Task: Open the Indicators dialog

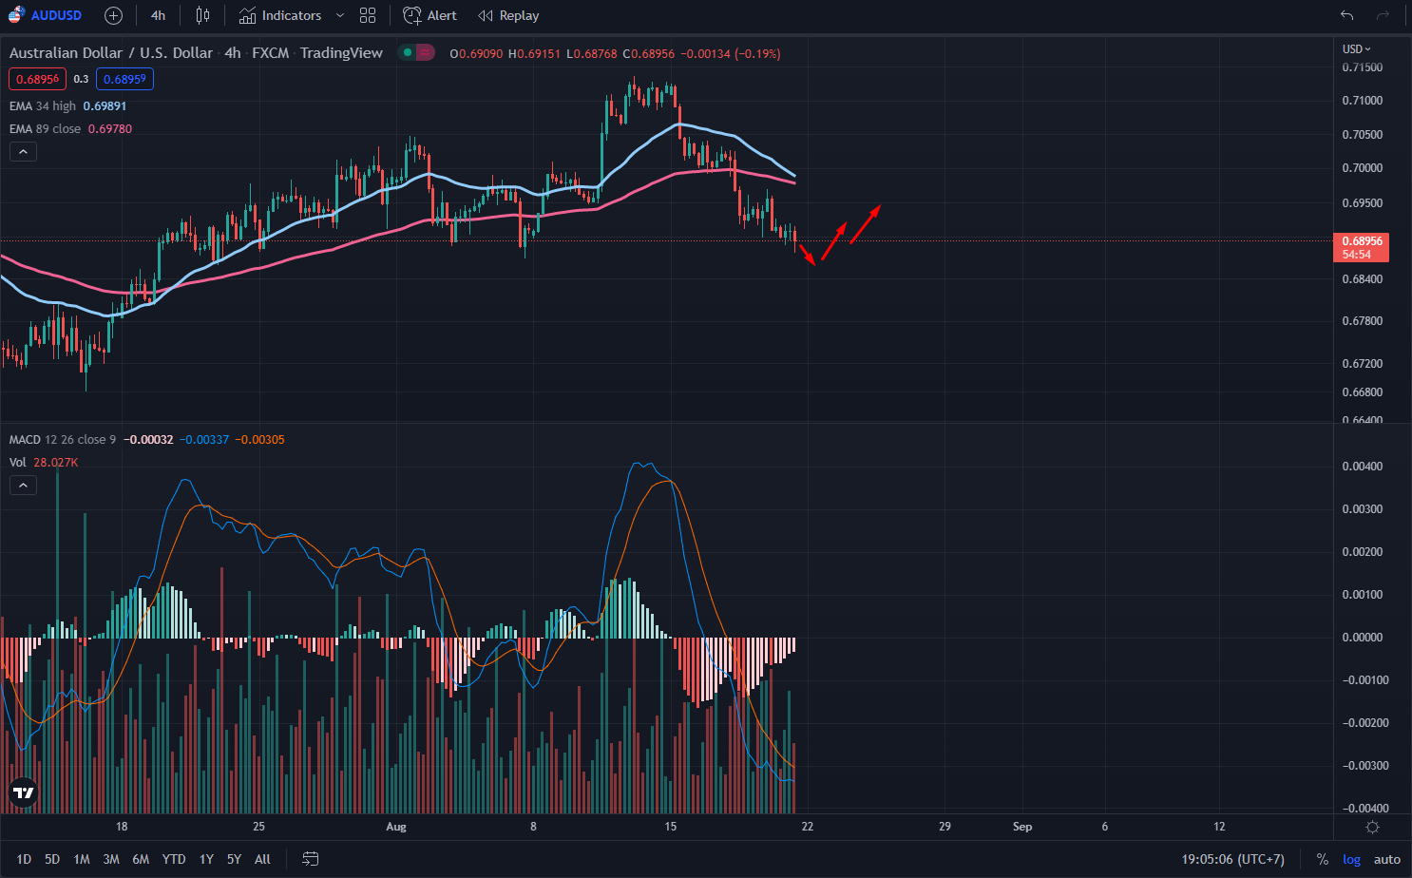Action: click(x=280, y=15)
